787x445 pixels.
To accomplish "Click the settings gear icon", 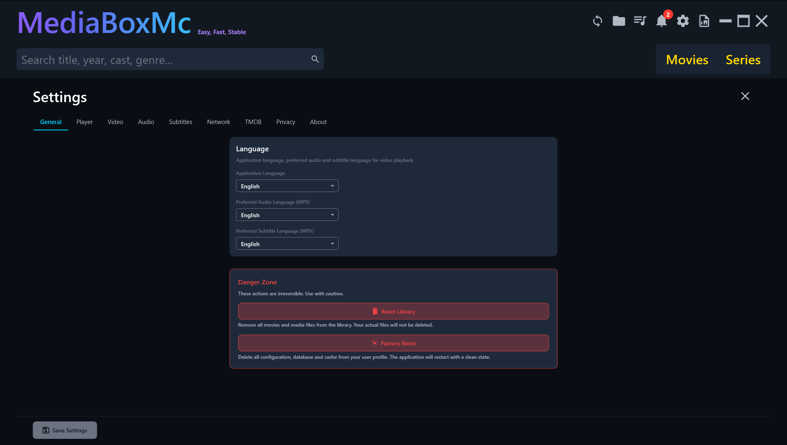I will [x=683, y=21].
